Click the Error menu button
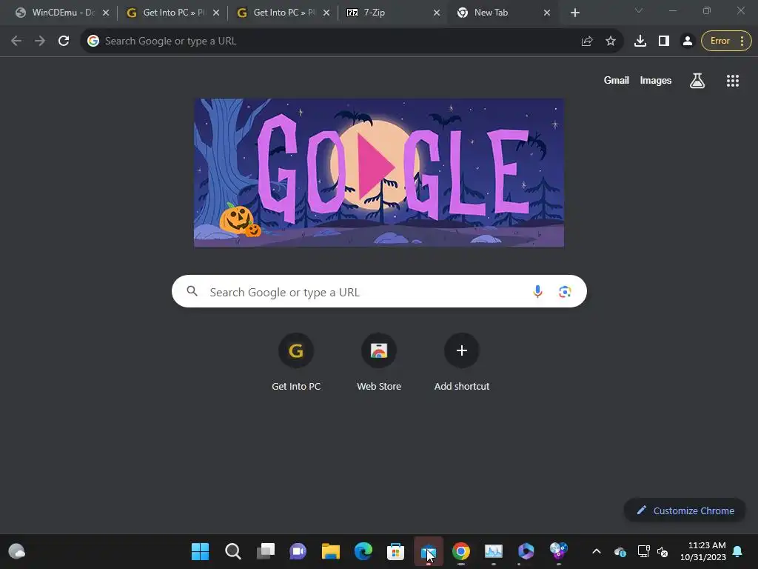 (x=726, y=41)
